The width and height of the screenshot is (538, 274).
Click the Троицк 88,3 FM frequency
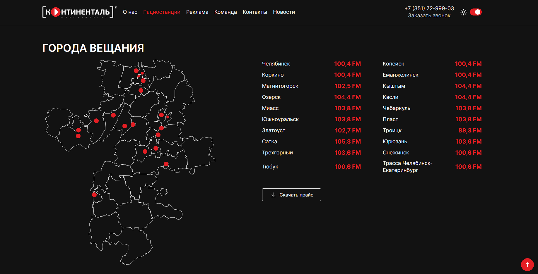click(x=470, y=130)
